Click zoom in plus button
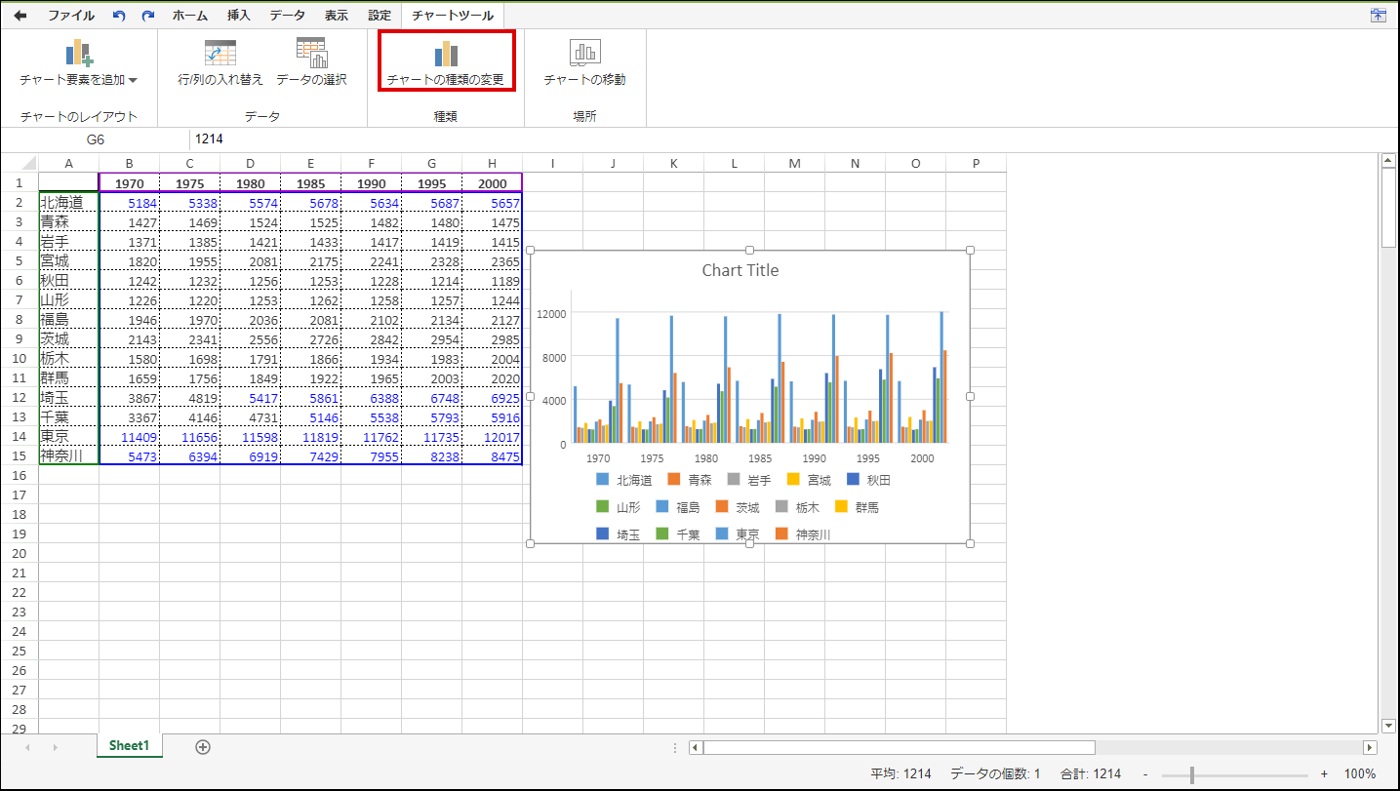The height and width of the screenshot is (791, 1400). 1324,773
